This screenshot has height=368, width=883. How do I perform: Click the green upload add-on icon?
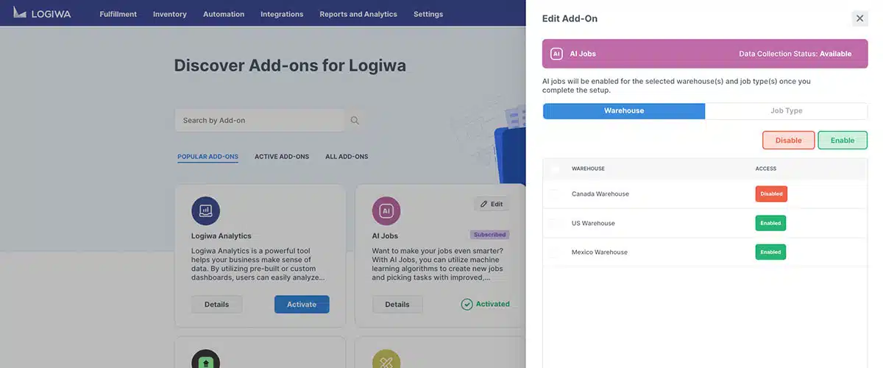tap(206, 361)
